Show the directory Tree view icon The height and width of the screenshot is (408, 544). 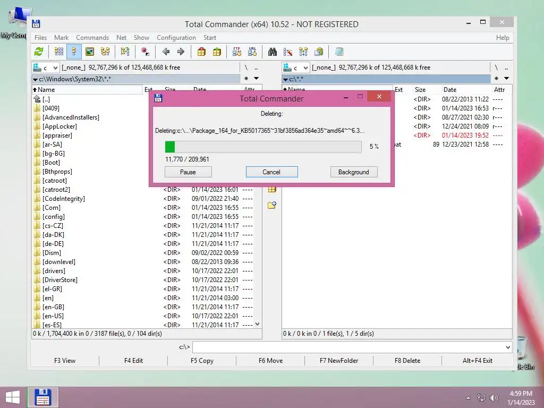coord(105,52)
